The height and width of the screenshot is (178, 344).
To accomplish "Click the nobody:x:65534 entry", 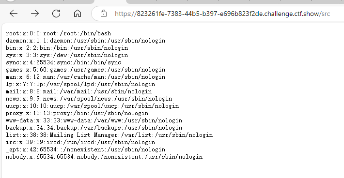I will [x=104, y=157].
